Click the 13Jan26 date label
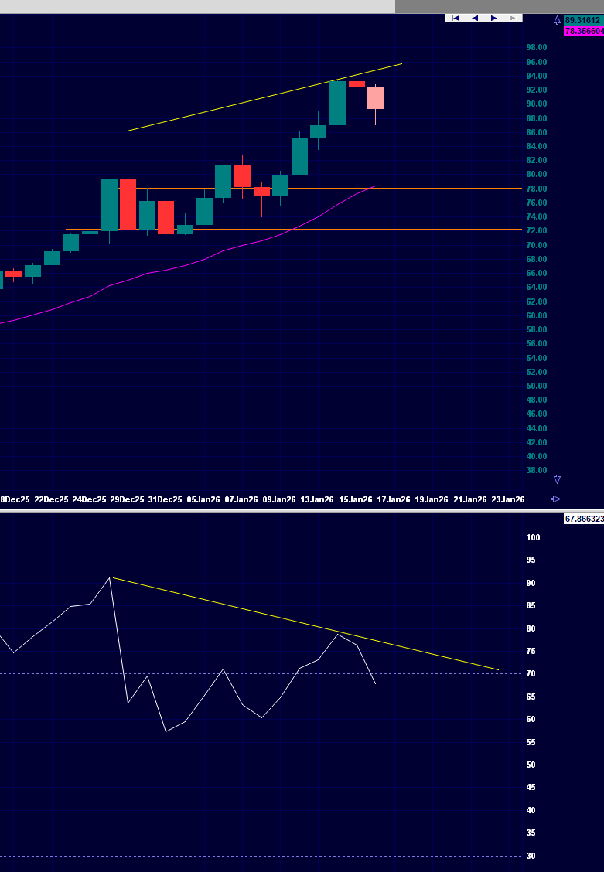Screen dimensions: 604x872 tap(318, 499)
